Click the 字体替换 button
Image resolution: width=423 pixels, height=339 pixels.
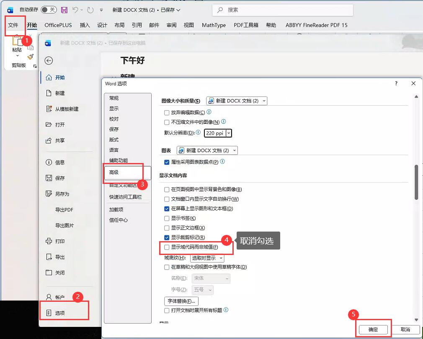181,301
